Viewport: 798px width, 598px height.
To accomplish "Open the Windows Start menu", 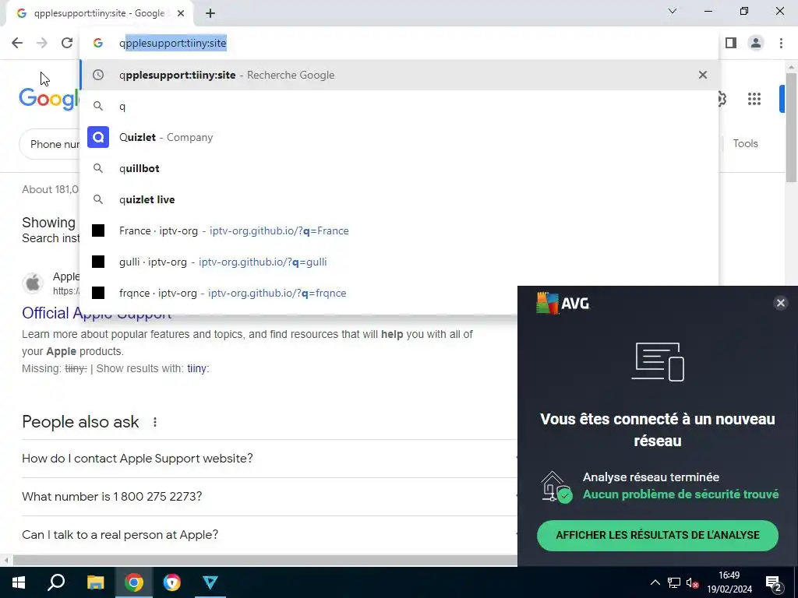I will [19, 582].
